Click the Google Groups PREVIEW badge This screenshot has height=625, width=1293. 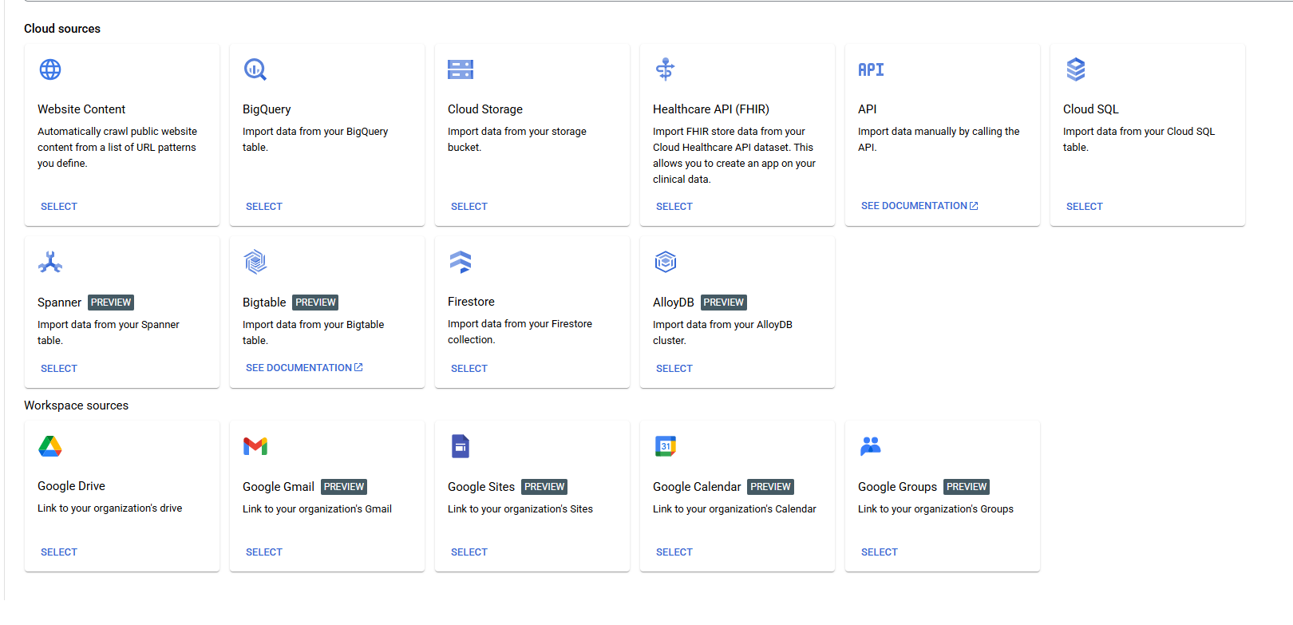[x=967, y=487]
